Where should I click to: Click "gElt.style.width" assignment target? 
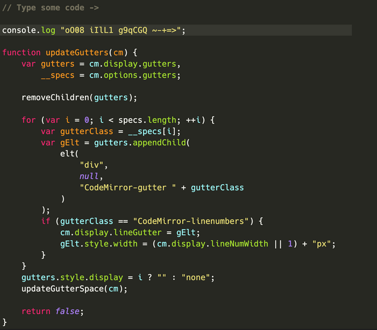[99, 244]
